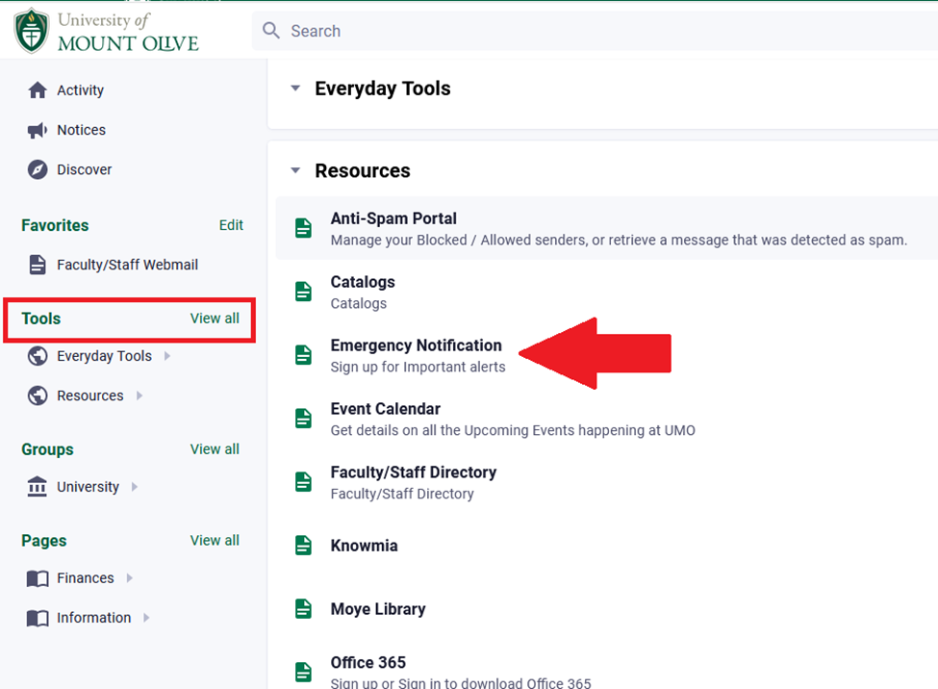Click 'Manage your Blocked / Allowed senders' description
938x689 pixels.
[x=620, y=240]
